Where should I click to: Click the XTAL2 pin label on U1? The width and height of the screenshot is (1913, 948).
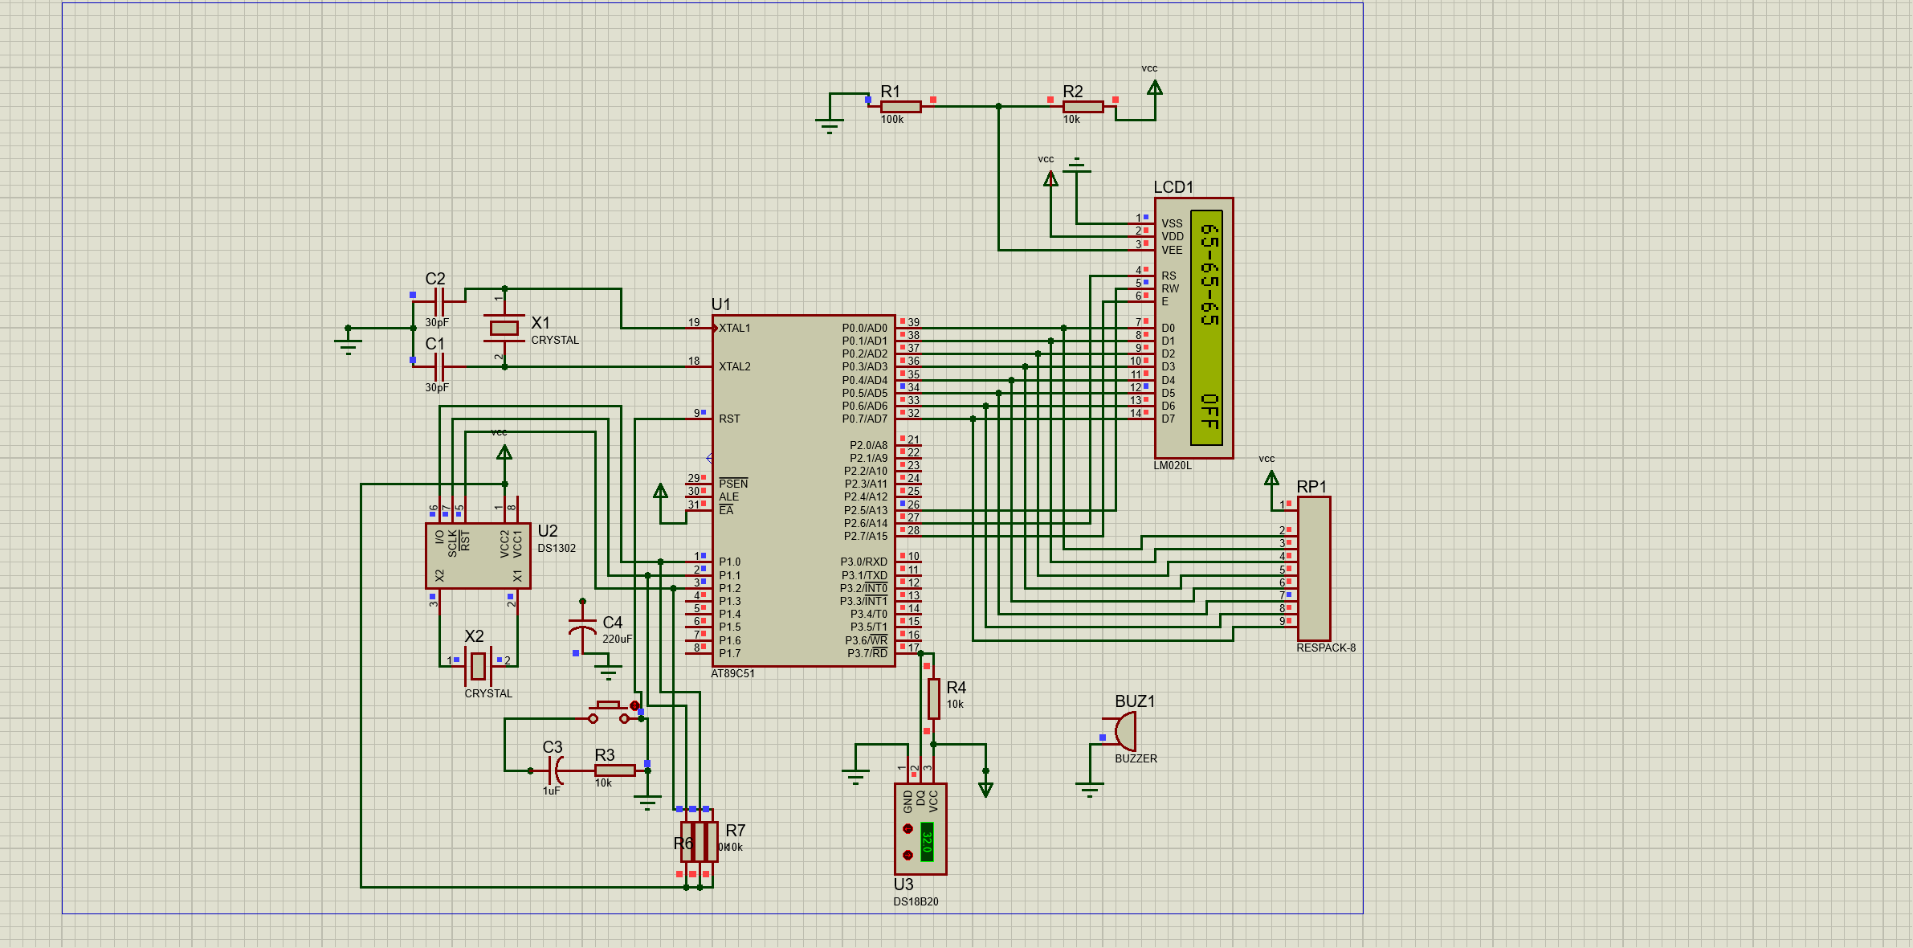(735, 367)
